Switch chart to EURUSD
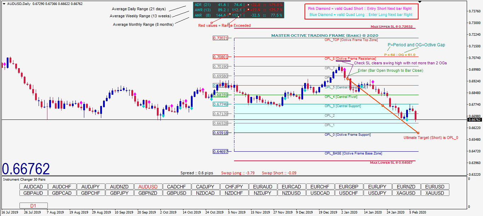The width and height of the screenshot is (483, 216). [435, 187]
